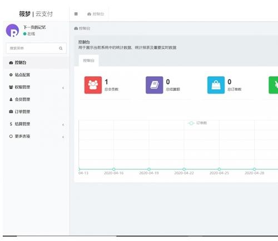
Task: Click the username 下一页的记忆
Action: [x=34, y=27]
